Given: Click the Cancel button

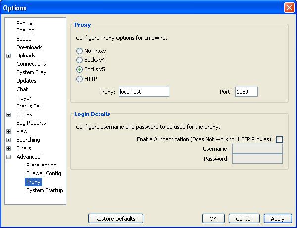Looking at the screenshot, I should [x=244, y=219].
